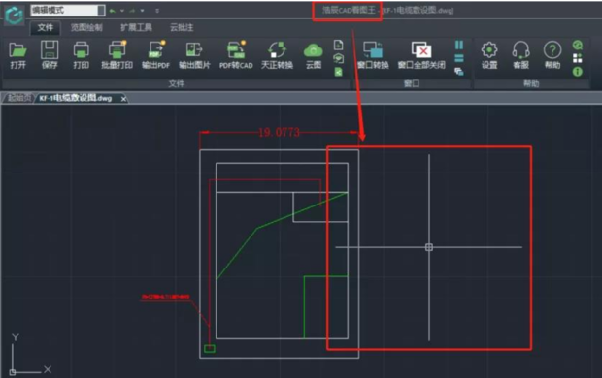Switch to 扩展工具 ribbon tab

(x=136, y=27)
